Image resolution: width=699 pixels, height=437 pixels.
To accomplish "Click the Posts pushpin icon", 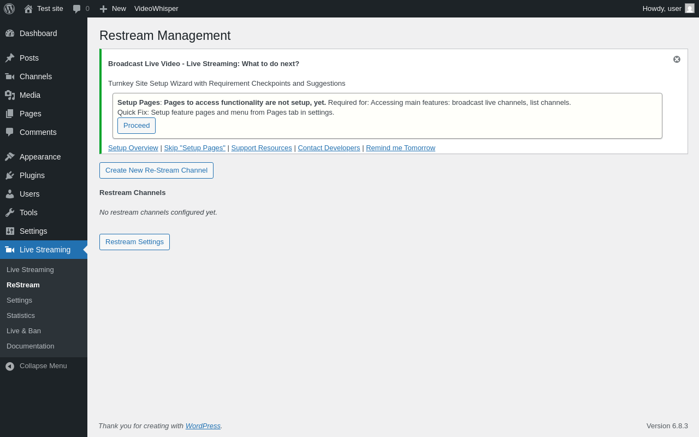I will pos(10,58).
